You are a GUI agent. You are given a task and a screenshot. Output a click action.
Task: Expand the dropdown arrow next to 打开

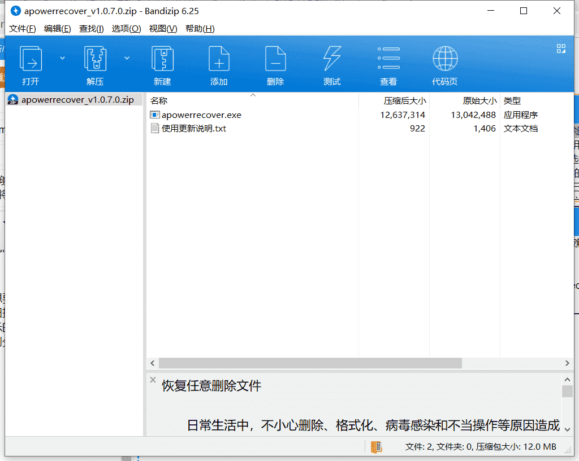(62, 58)
